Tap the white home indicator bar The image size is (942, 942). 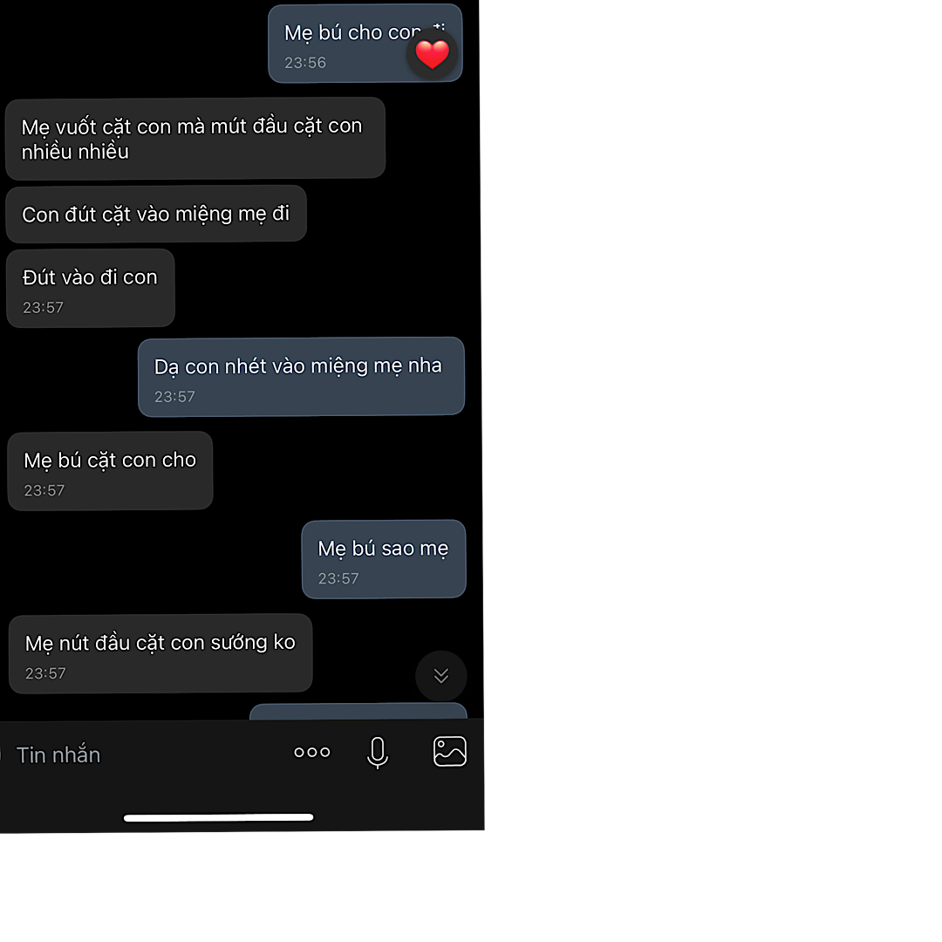(219, 817)
